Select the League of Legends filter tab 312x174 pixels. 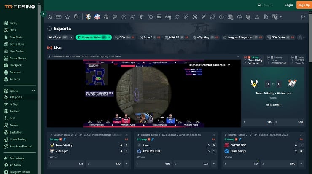[x=242, y=37]
